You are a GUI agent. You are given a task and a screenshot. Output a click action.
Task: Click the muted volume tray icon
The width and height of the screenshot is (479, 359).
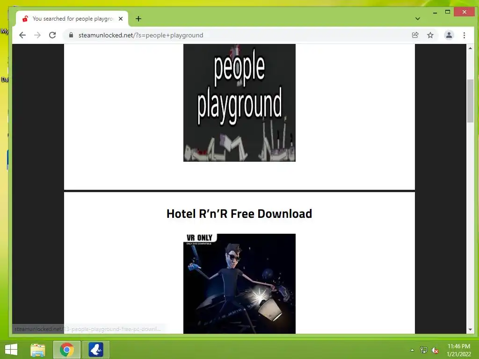click(x=435, y=350)
